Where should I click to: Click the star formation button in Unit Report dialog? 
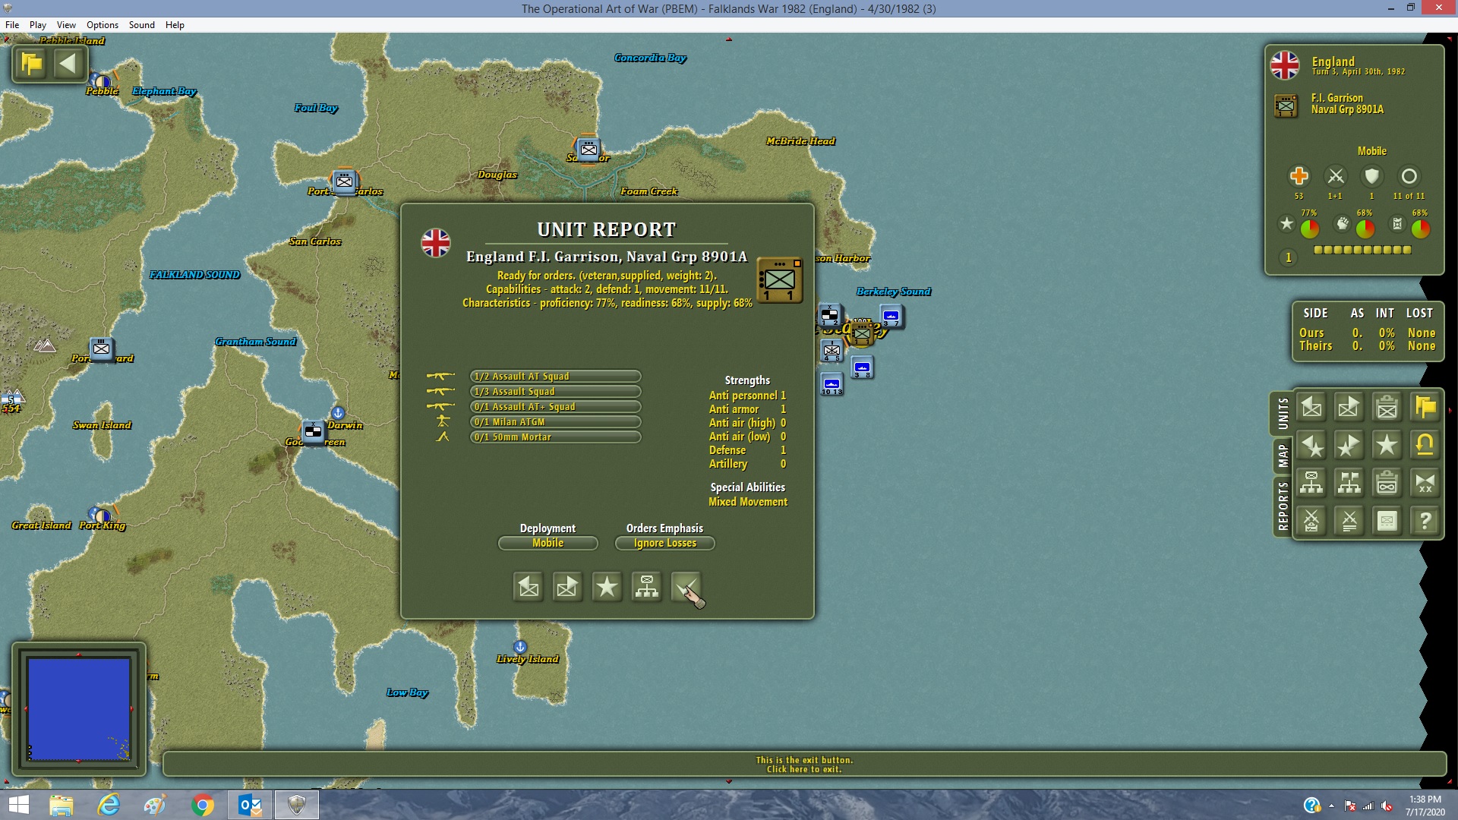[x=607, y=587]
